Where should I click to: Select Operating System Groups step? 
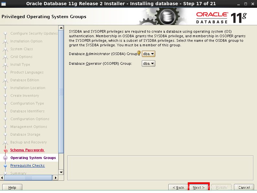tap(33, 158)
